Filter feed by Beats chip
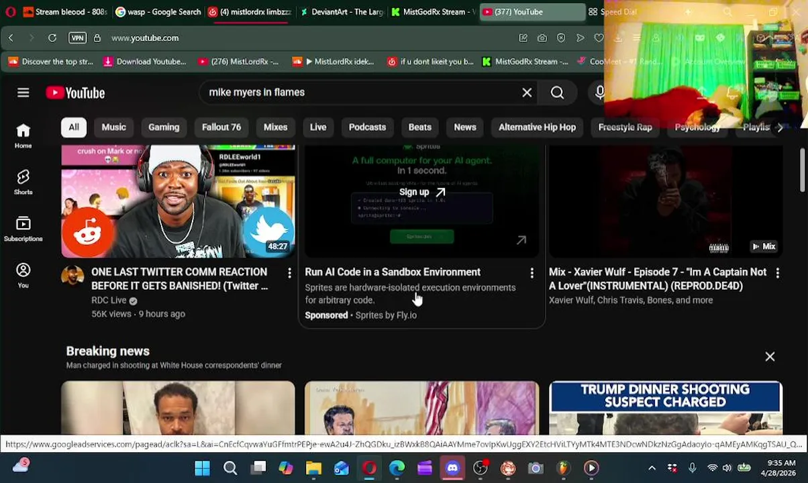Screen dimensions: 808x483 coord(420,127)
